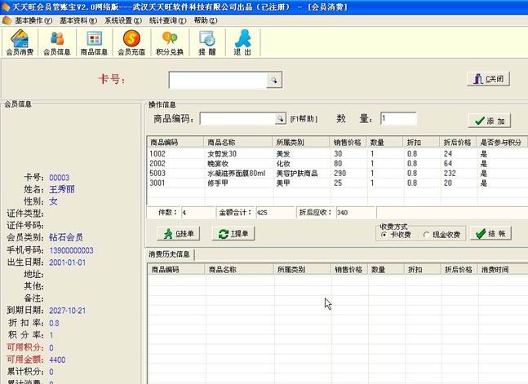528x384 pixels.
Task: Click the 卡号 input field
Action: point(218,81)
